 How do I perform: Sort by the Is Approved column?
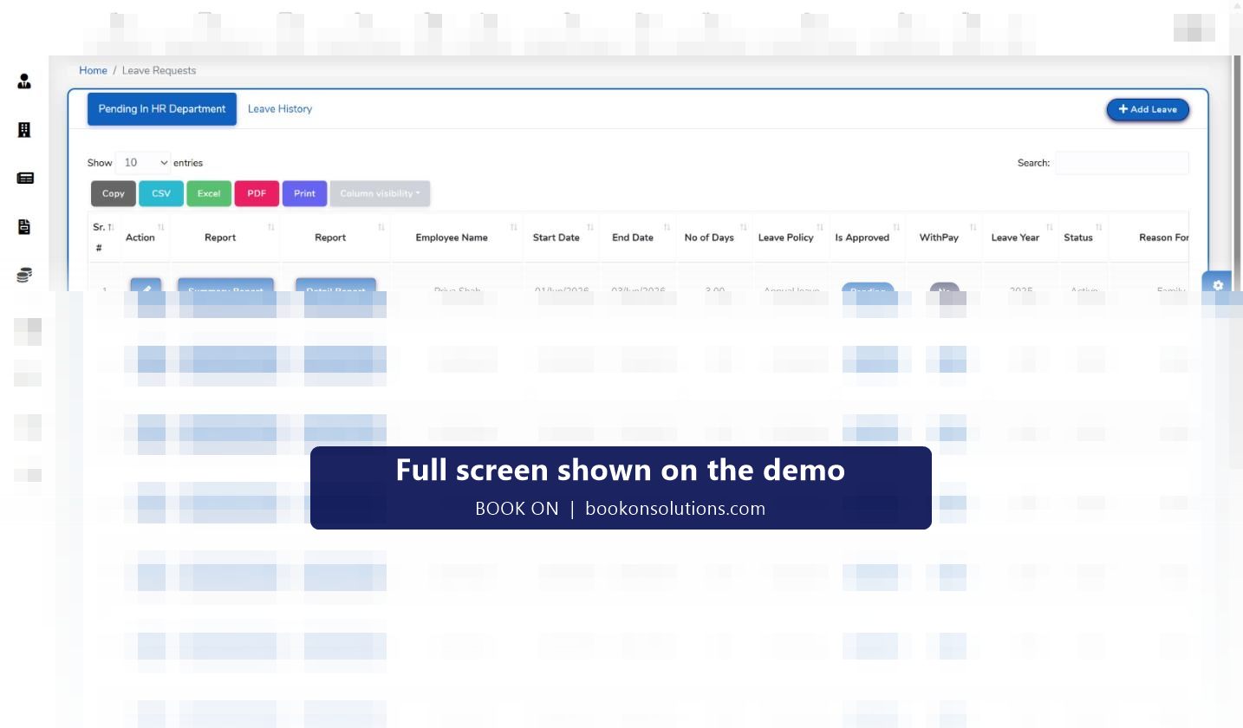tap(868, 237)
